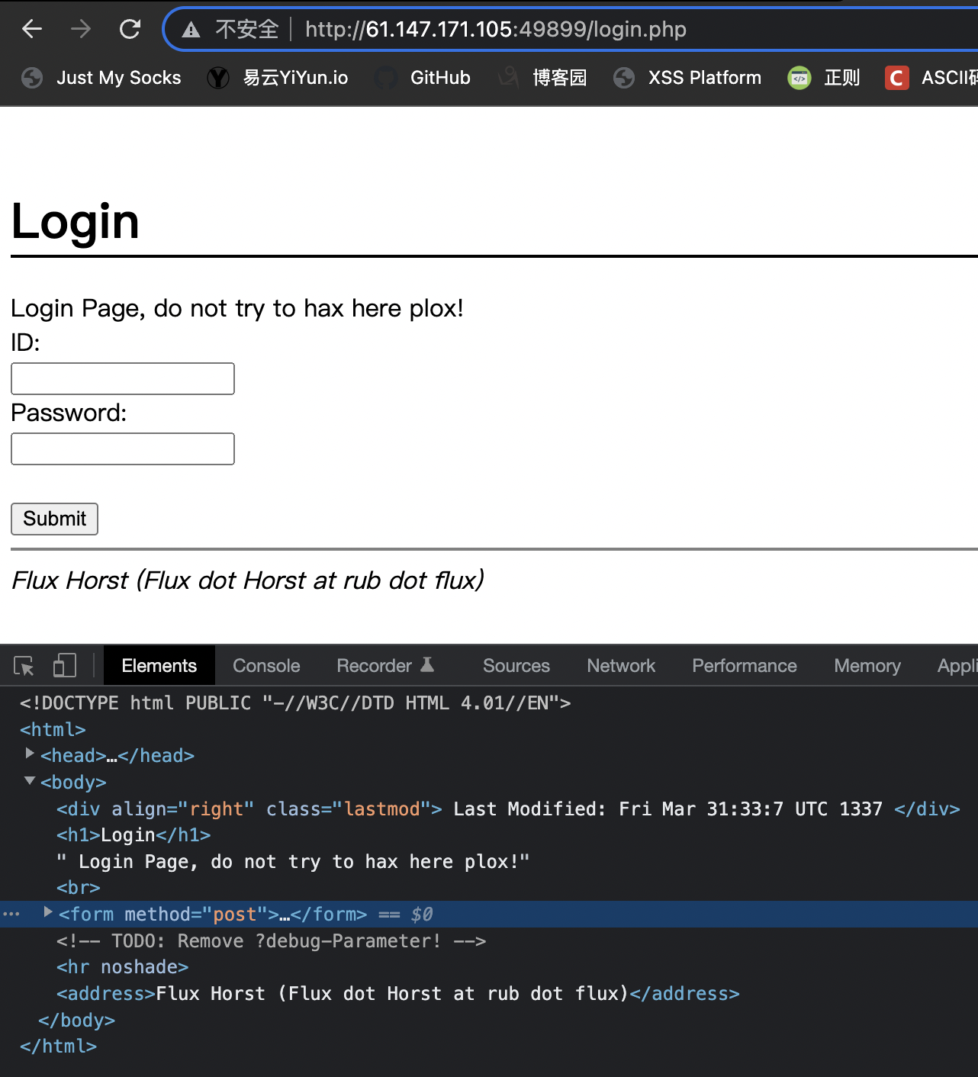978x1077 pixels.
Task: Focus the Password input field
Action: (x=123, y=449)
